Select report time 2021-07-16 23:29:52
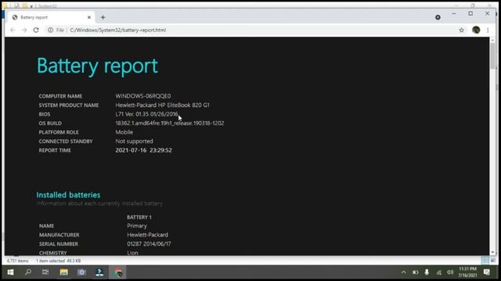The image size is (501, 281). 143,150
